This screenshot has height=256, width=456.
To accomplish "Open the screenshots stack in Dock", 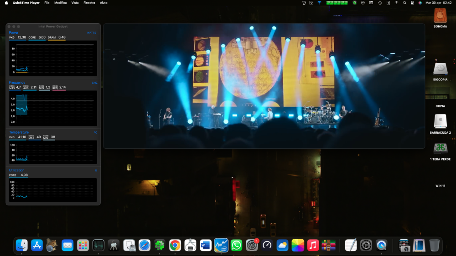I will [404, 245].
